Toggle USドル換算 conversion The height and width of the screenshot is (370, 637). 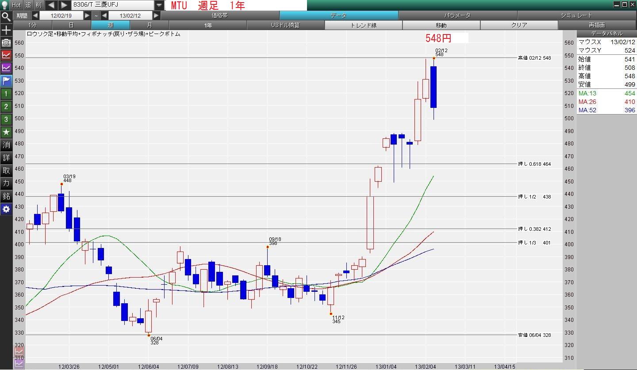coord(286,25)
